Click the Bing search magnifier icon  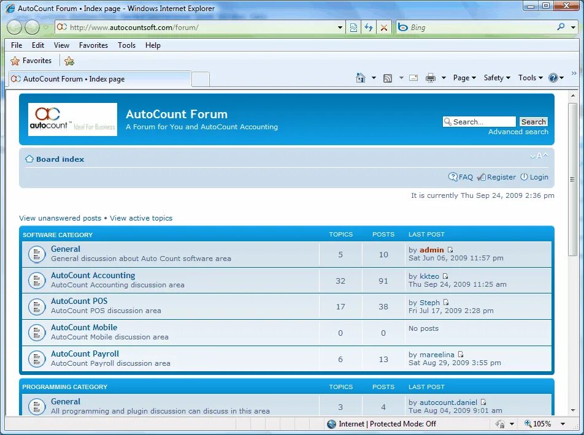[x=561, y=27]
